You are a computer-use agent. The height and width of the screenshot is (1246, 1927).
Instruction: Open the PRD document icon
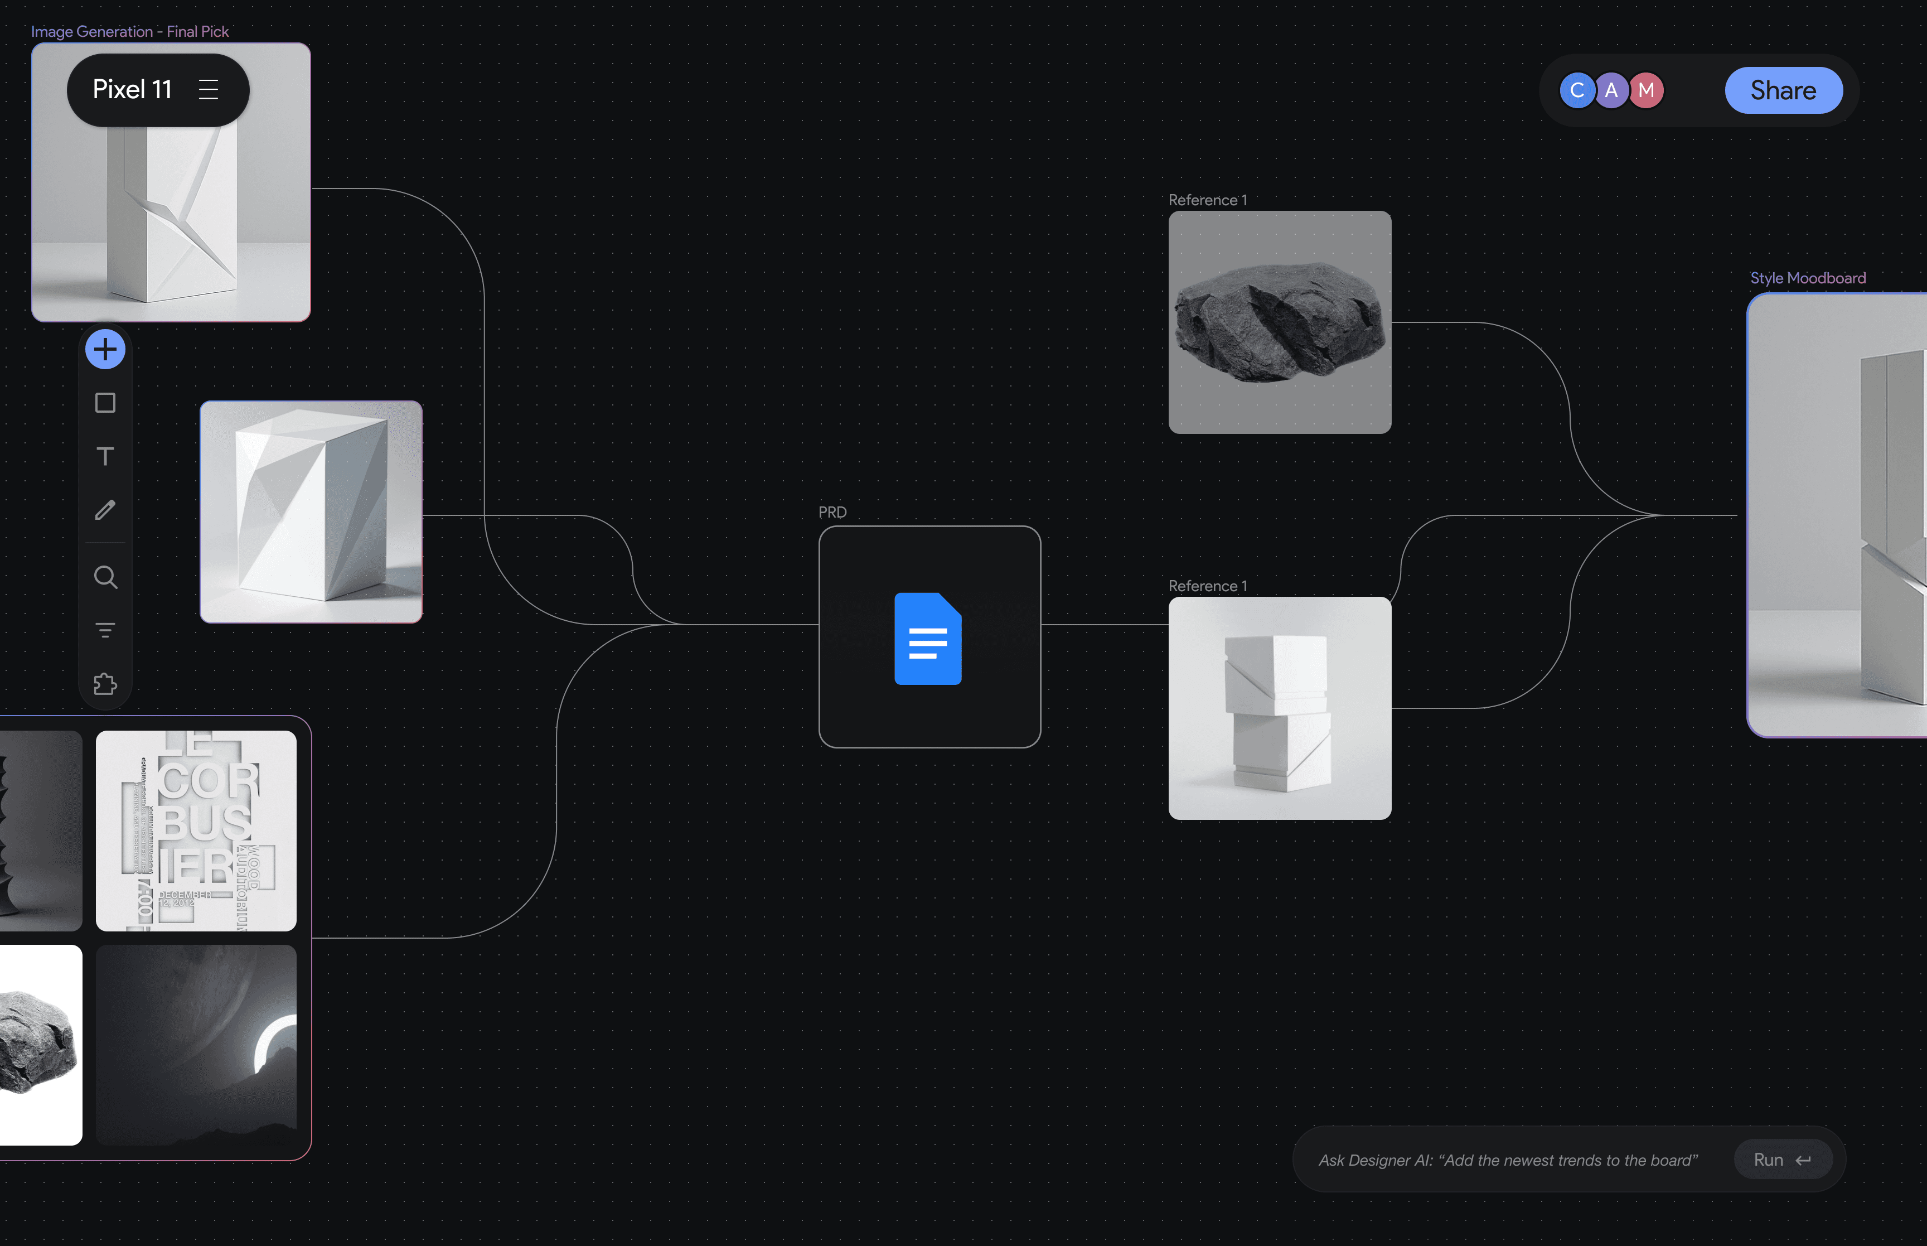click(928, 639)
